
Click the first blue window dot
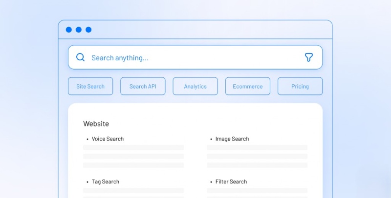tap(69, 30)
